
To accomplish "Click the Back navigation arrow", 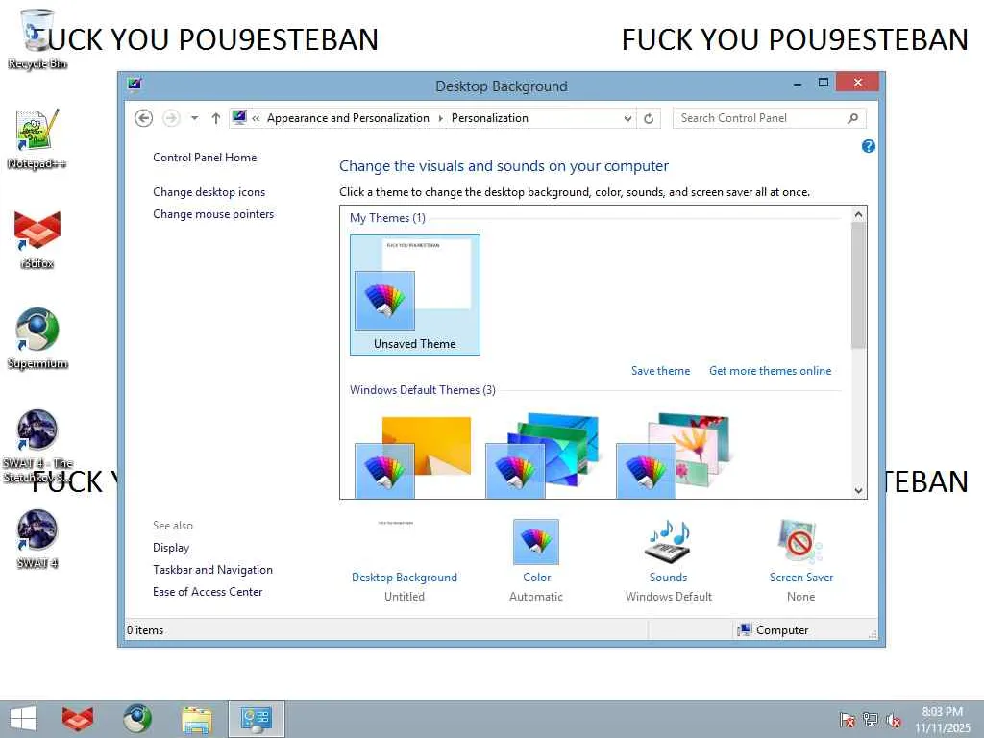I will tap(144, 118).
